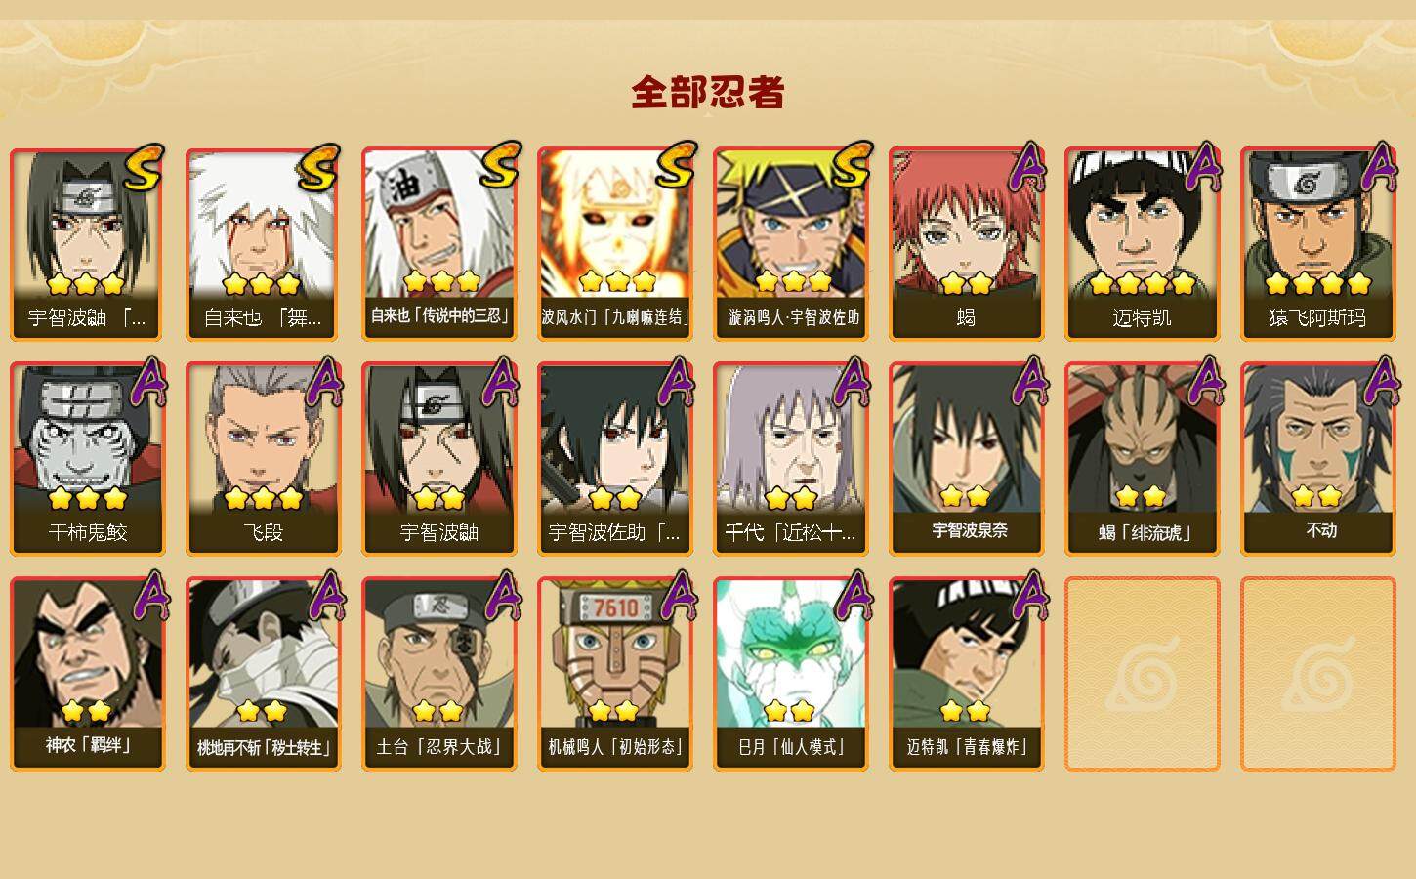1416x879 pixels.
Task: Choose the 不动 ninja card
Action: click(x=1317, y=459)
